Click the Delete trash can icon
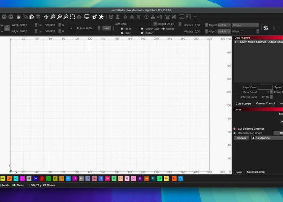The width and height of the screenshot is (283, 202). coord(38,17)
